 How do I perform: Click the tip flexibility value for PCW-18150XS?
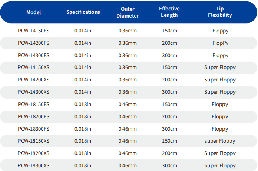(x=220, y=141)
